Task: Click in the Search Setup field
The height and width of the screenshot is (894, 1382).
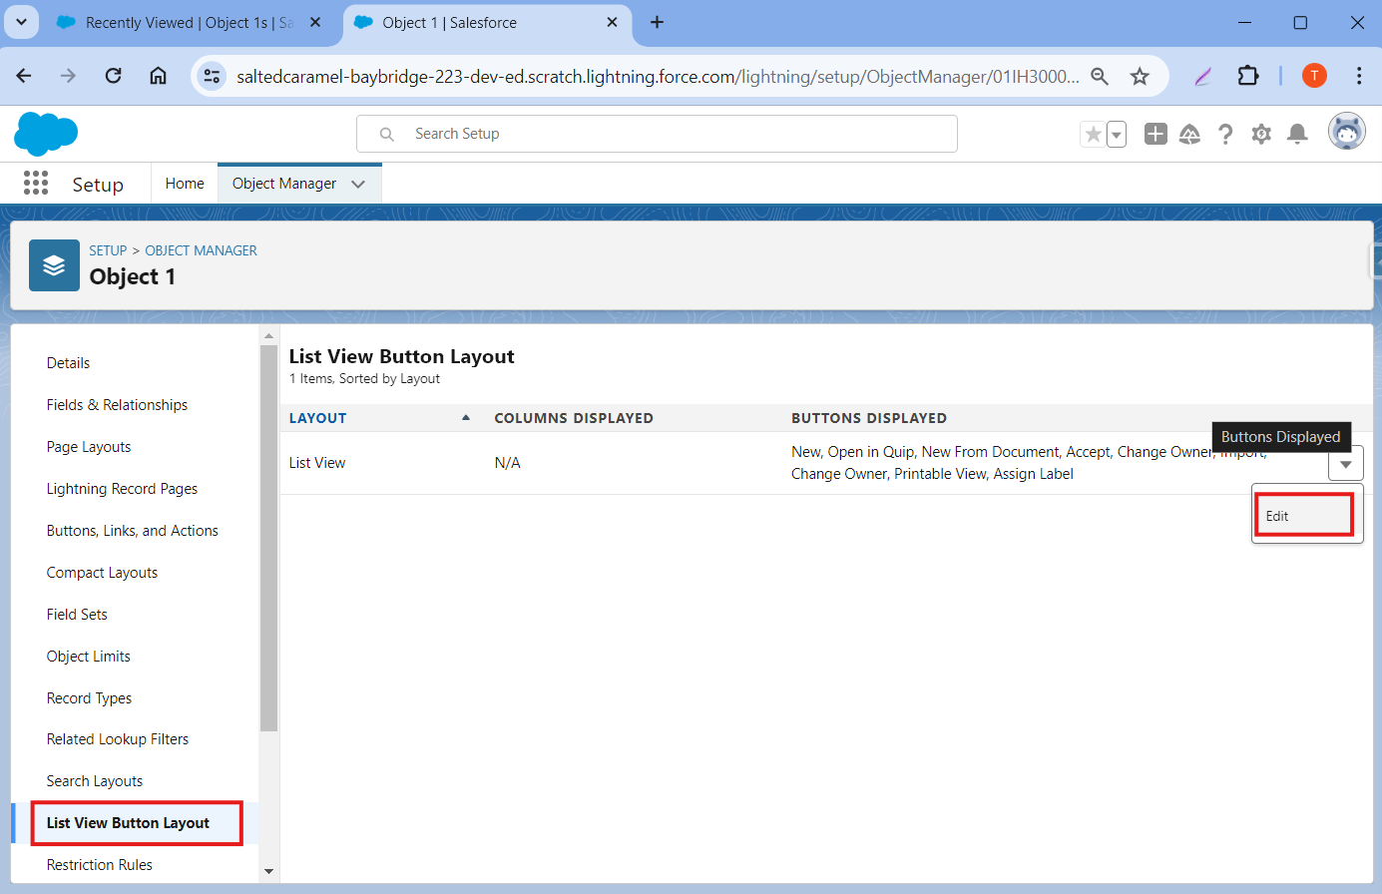Action: 657,134
